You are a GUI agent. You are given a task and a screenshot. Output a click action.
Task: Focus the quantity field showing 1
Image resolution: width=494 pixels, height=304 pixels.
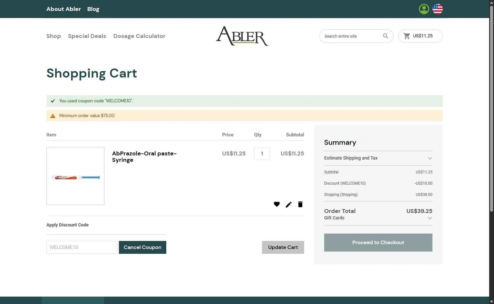click(x=262, y=153)
